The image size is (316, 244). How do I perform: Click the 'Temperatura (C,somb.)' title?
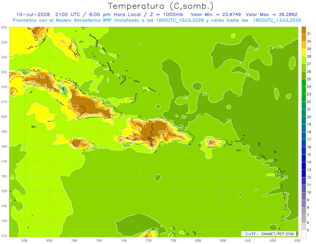point(161,6)
